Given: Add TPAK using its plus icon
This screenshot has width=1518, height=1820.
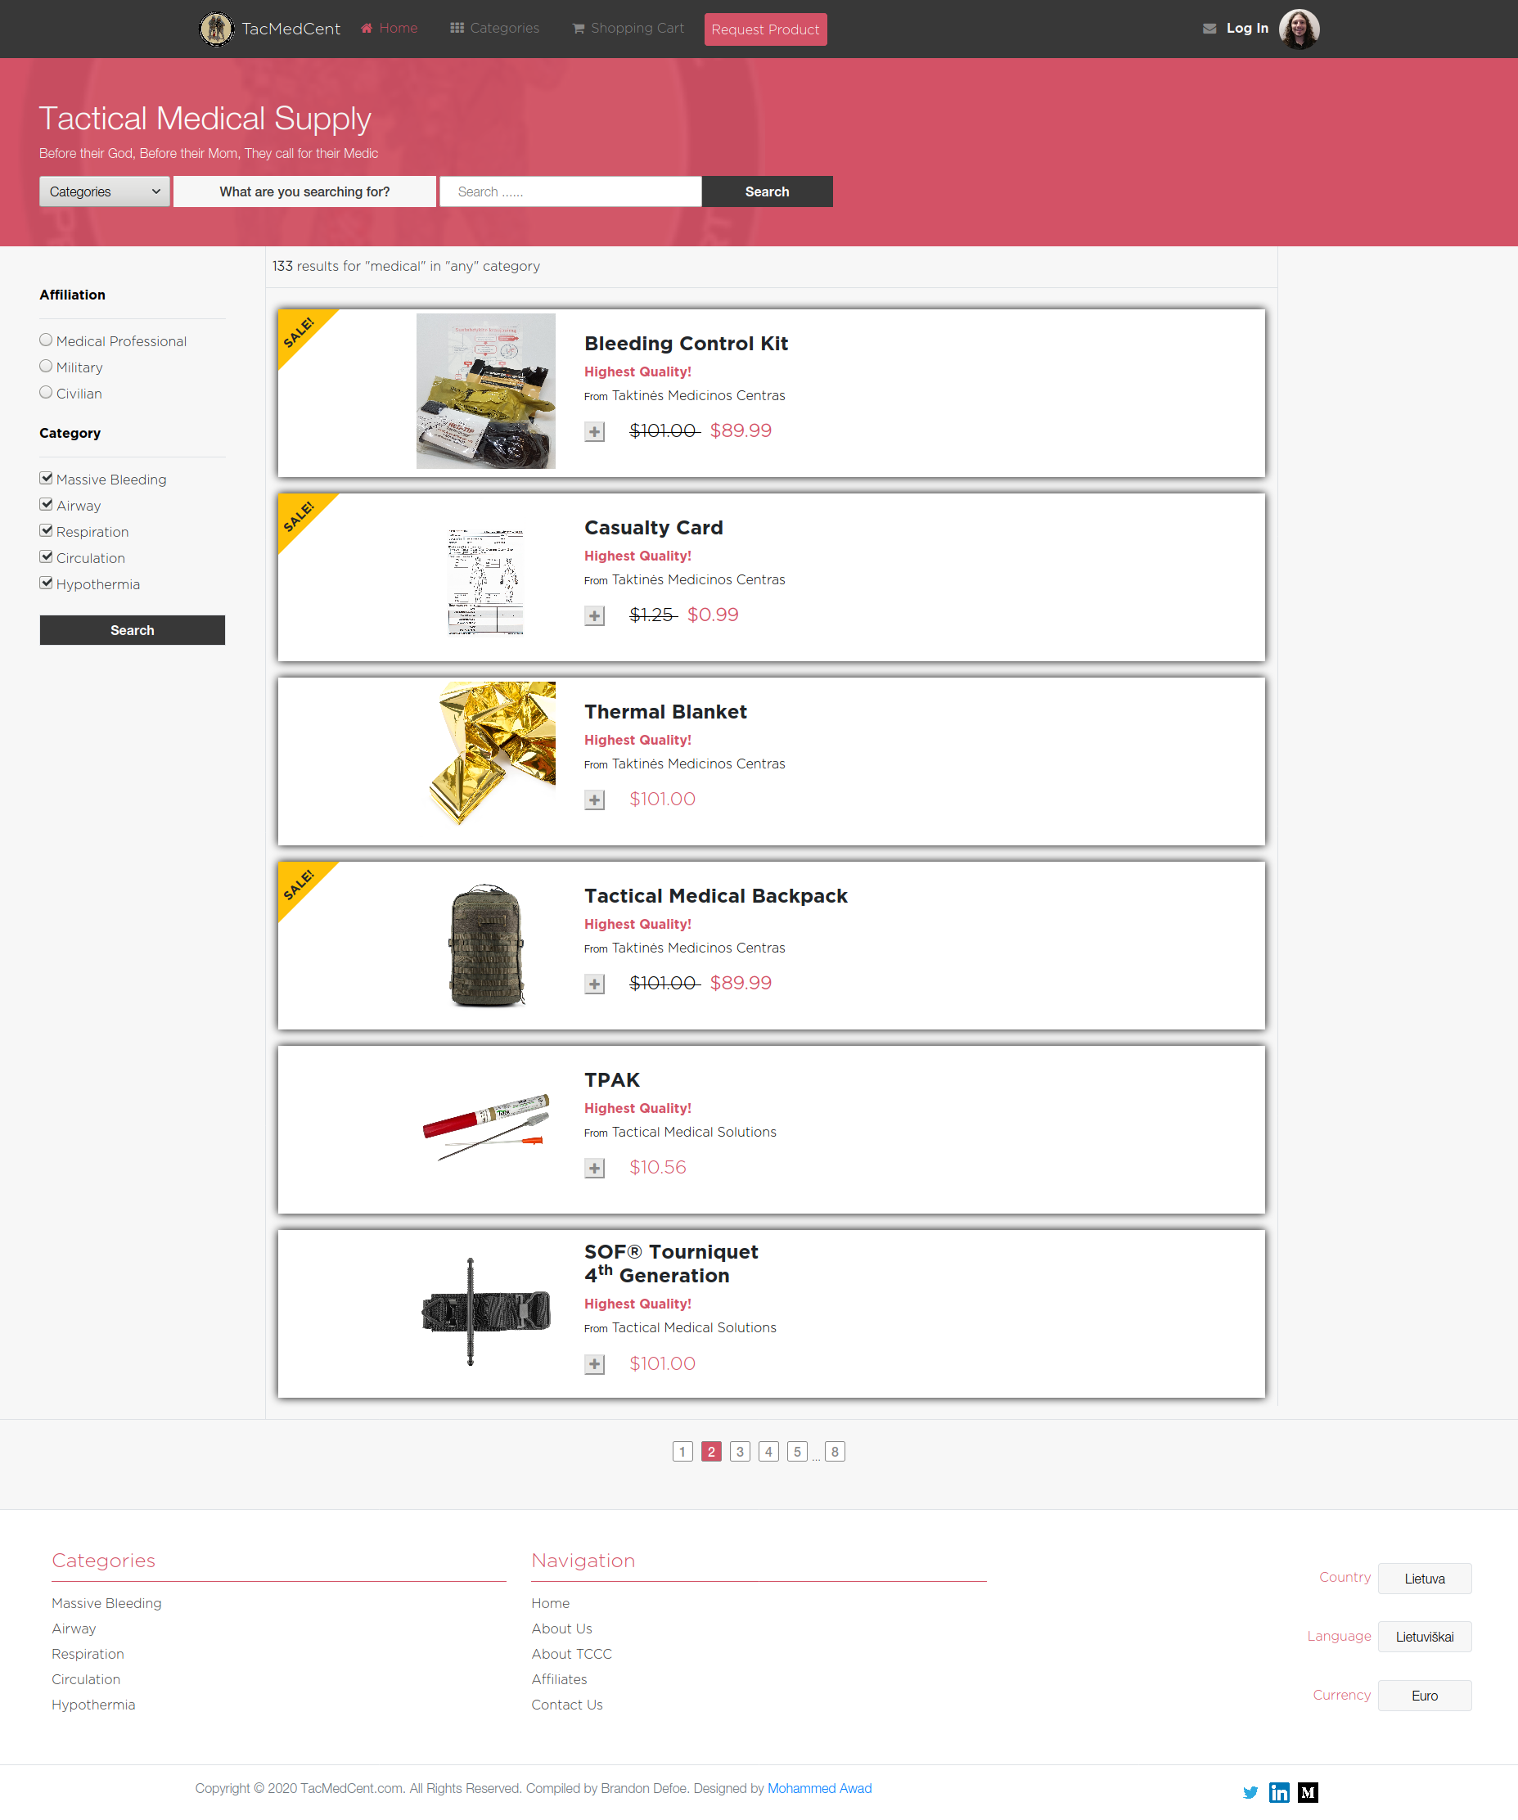Looking at the screenshot, I should (x=593, y=1169).
